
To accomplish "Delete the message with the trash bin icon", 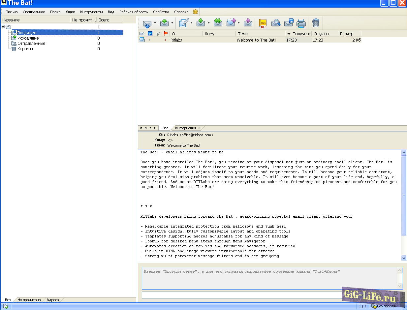I will coord(316,23).
